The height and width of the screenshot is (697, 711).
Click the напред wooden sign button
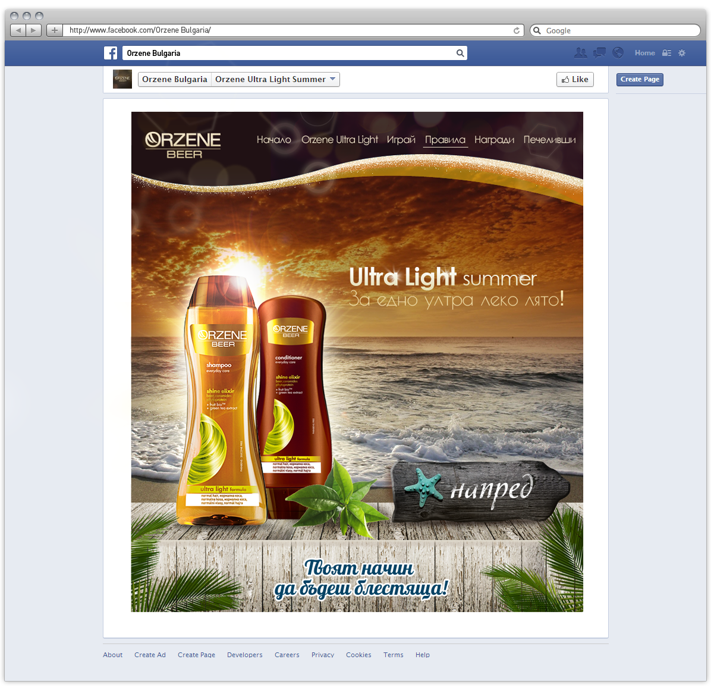481,491
